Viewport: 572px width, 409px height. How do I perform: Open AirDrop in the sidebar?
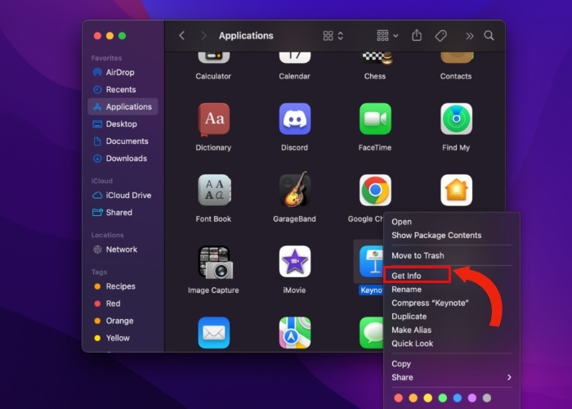(123, 72)
